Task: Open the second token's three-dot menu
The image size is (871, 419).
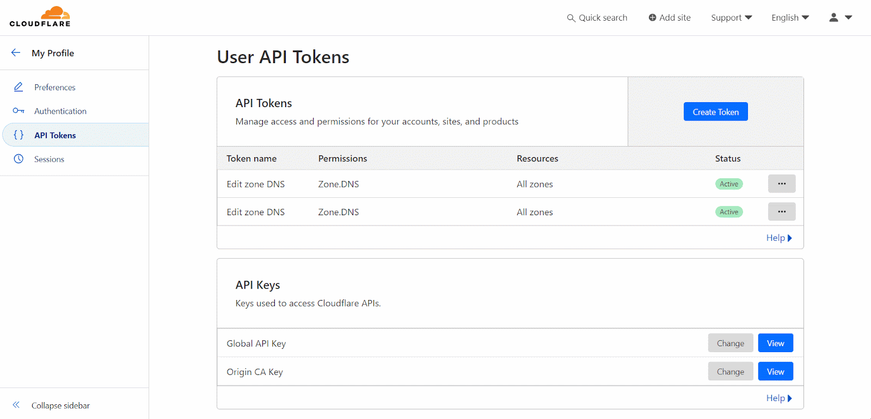Action: 781,211
